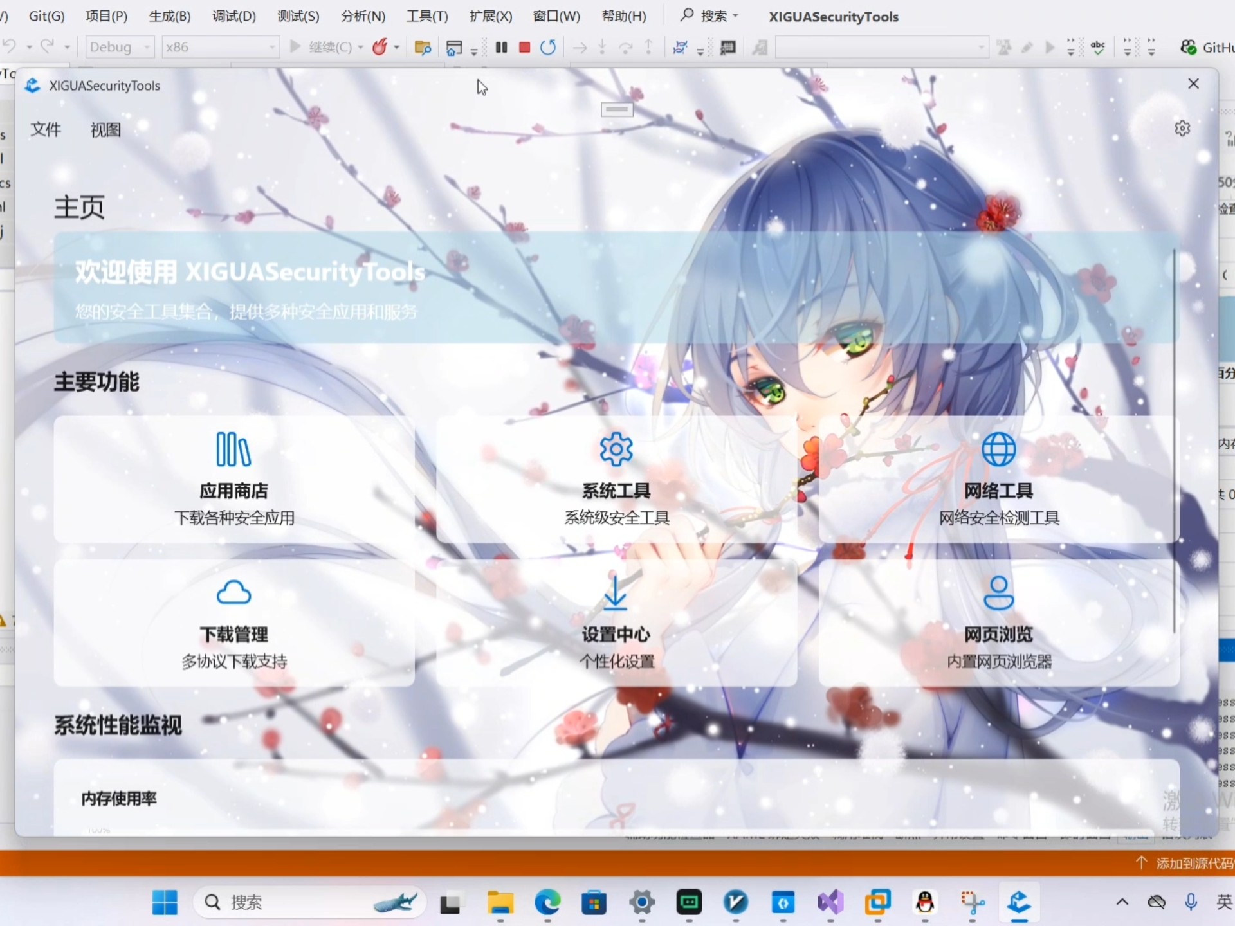Click the 欢迎使用 XIGUASecurityTools banner
This screenshot has height=926, width=1235.
tap(616, 288)
